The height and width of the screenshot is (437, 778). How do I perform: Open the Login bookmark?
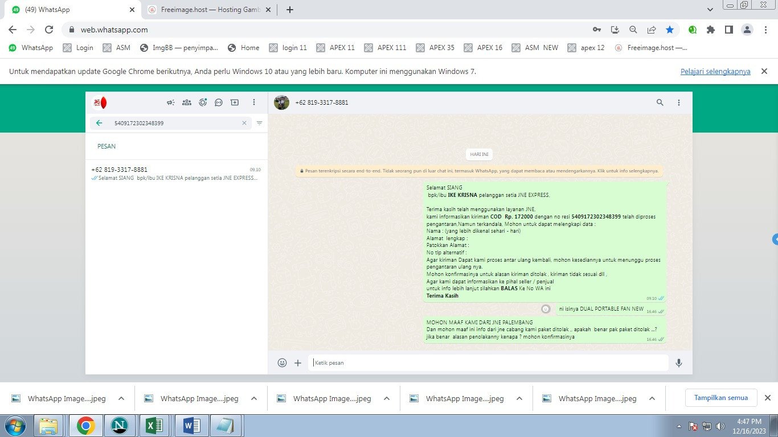[x=79, y=48]
